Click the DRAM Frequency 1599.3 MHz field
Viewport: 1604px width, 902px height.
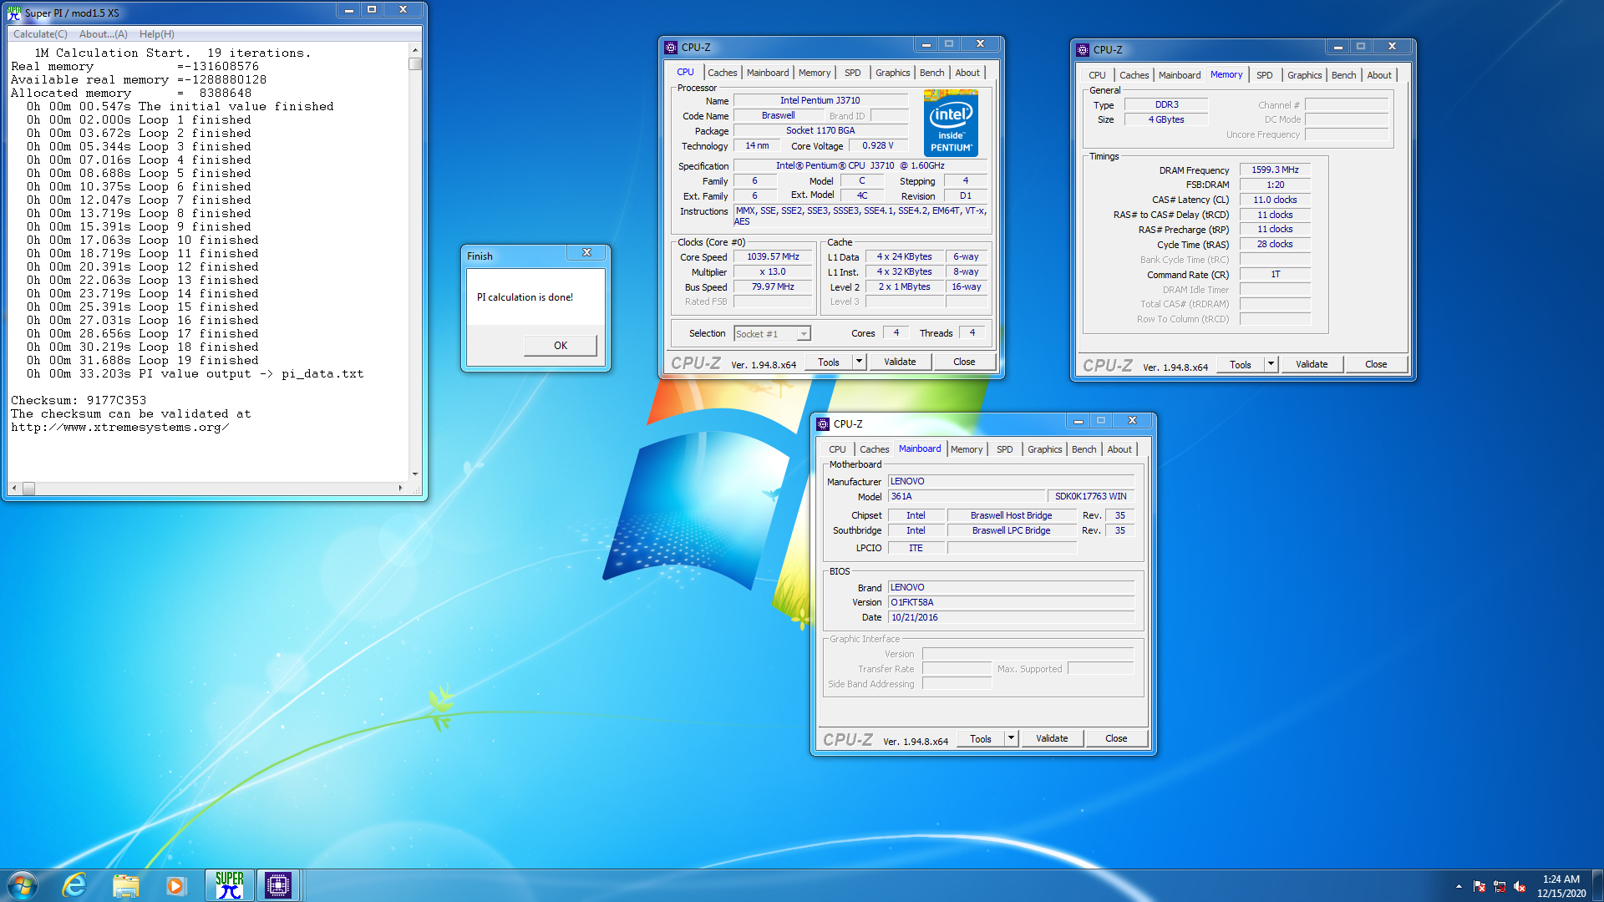[1275, 170]
